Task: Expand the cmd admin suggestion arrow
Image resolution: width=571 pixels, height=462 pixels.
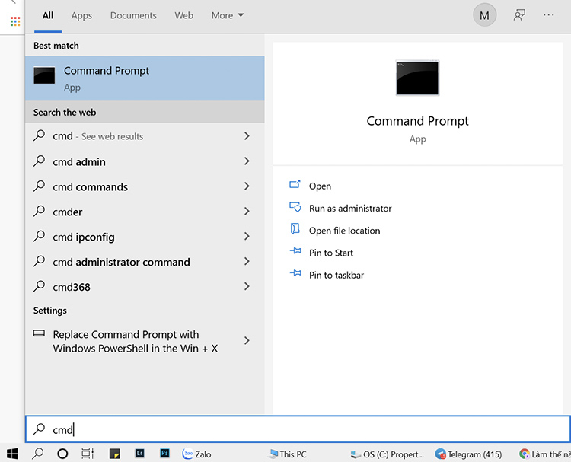Action: pyautogui.click(x=247, y=161)
